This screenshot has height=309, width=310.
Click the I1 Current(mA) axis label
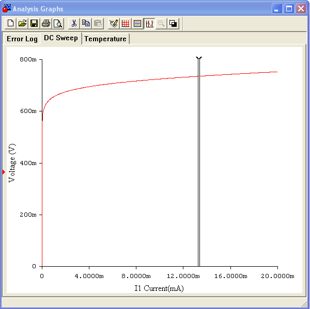(x=159, y=288)
